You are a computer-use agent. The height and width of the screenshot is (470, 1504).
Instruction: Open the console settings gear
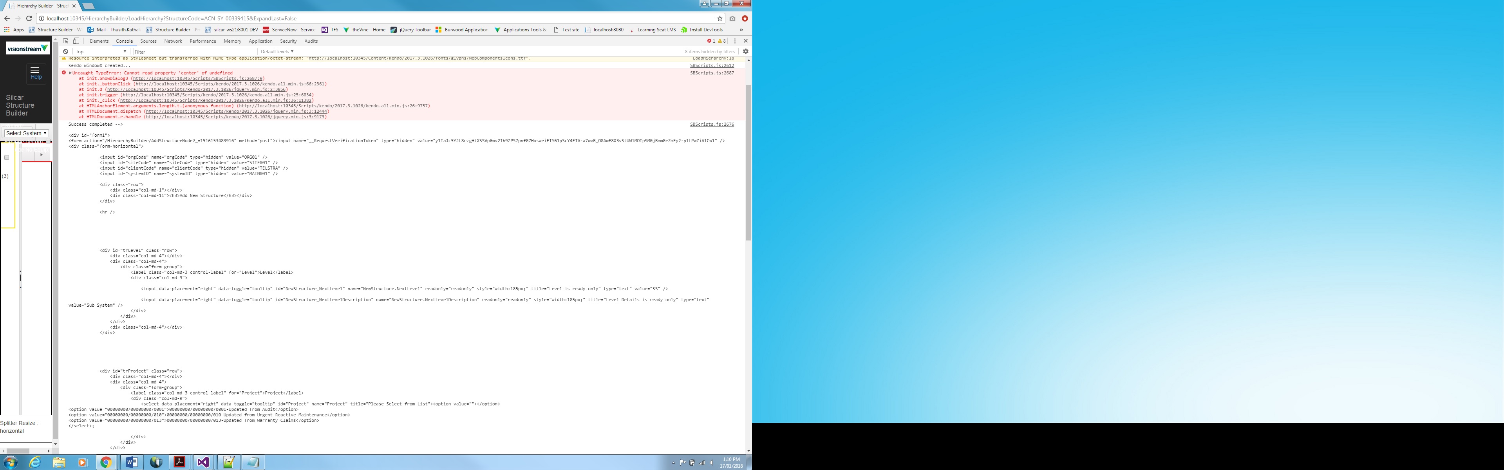click(x=746, y=51)
